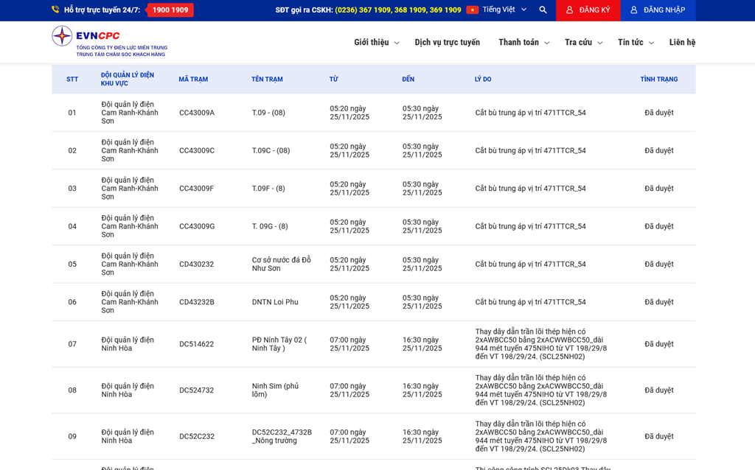The height and width of the screenshot is (470, 755).
Task: Expand the Tra cứu menu
Action: (x=583, y=43)
